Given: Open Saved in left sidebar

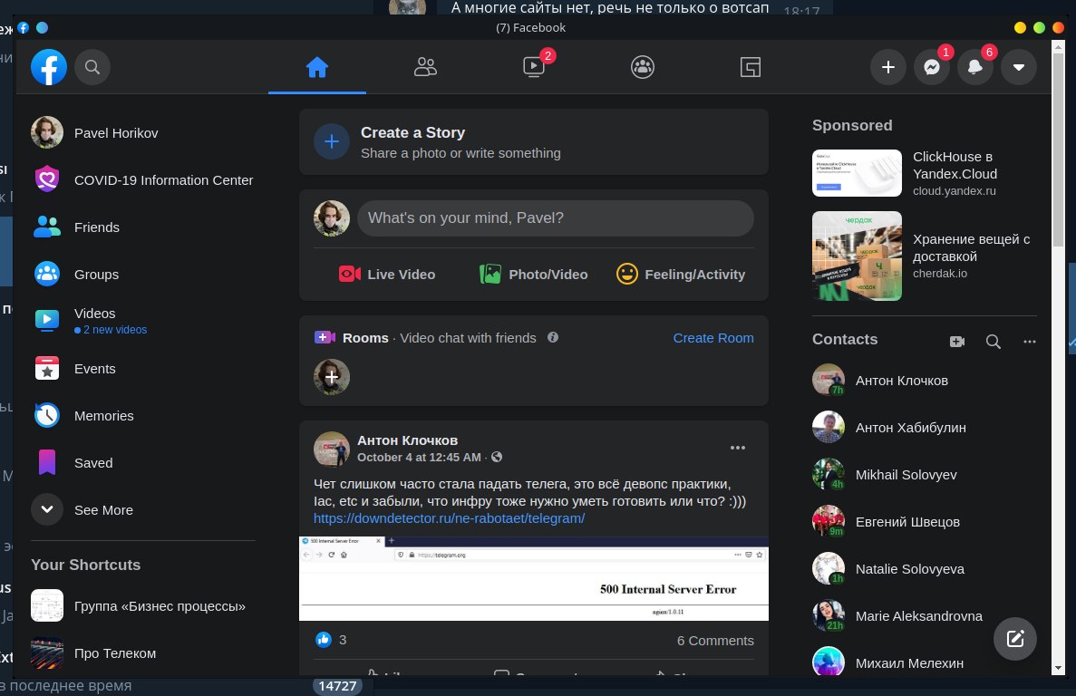Looking at the screenshot, I should click(x=142, y=463).
